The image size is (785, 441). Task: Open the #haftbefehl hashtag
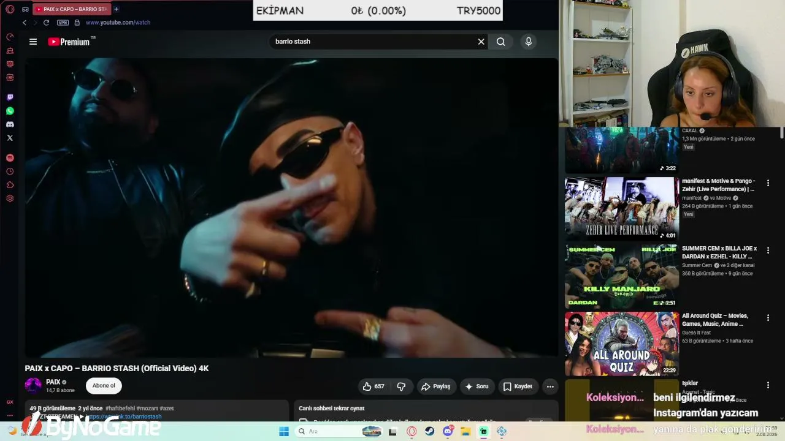[x=119, y=409]
